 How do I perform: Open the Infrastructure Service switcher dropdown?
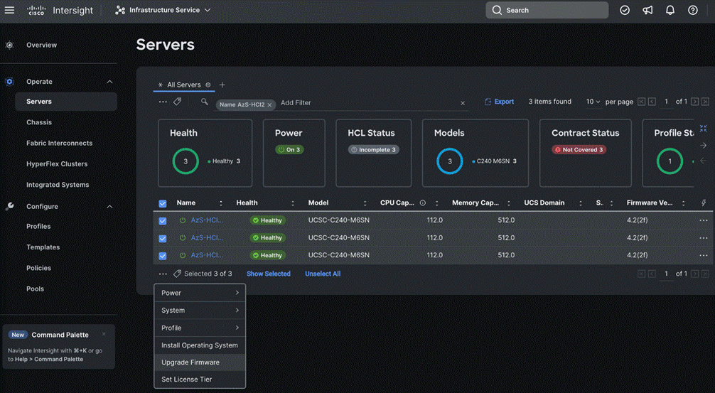[x=163, y=10]
